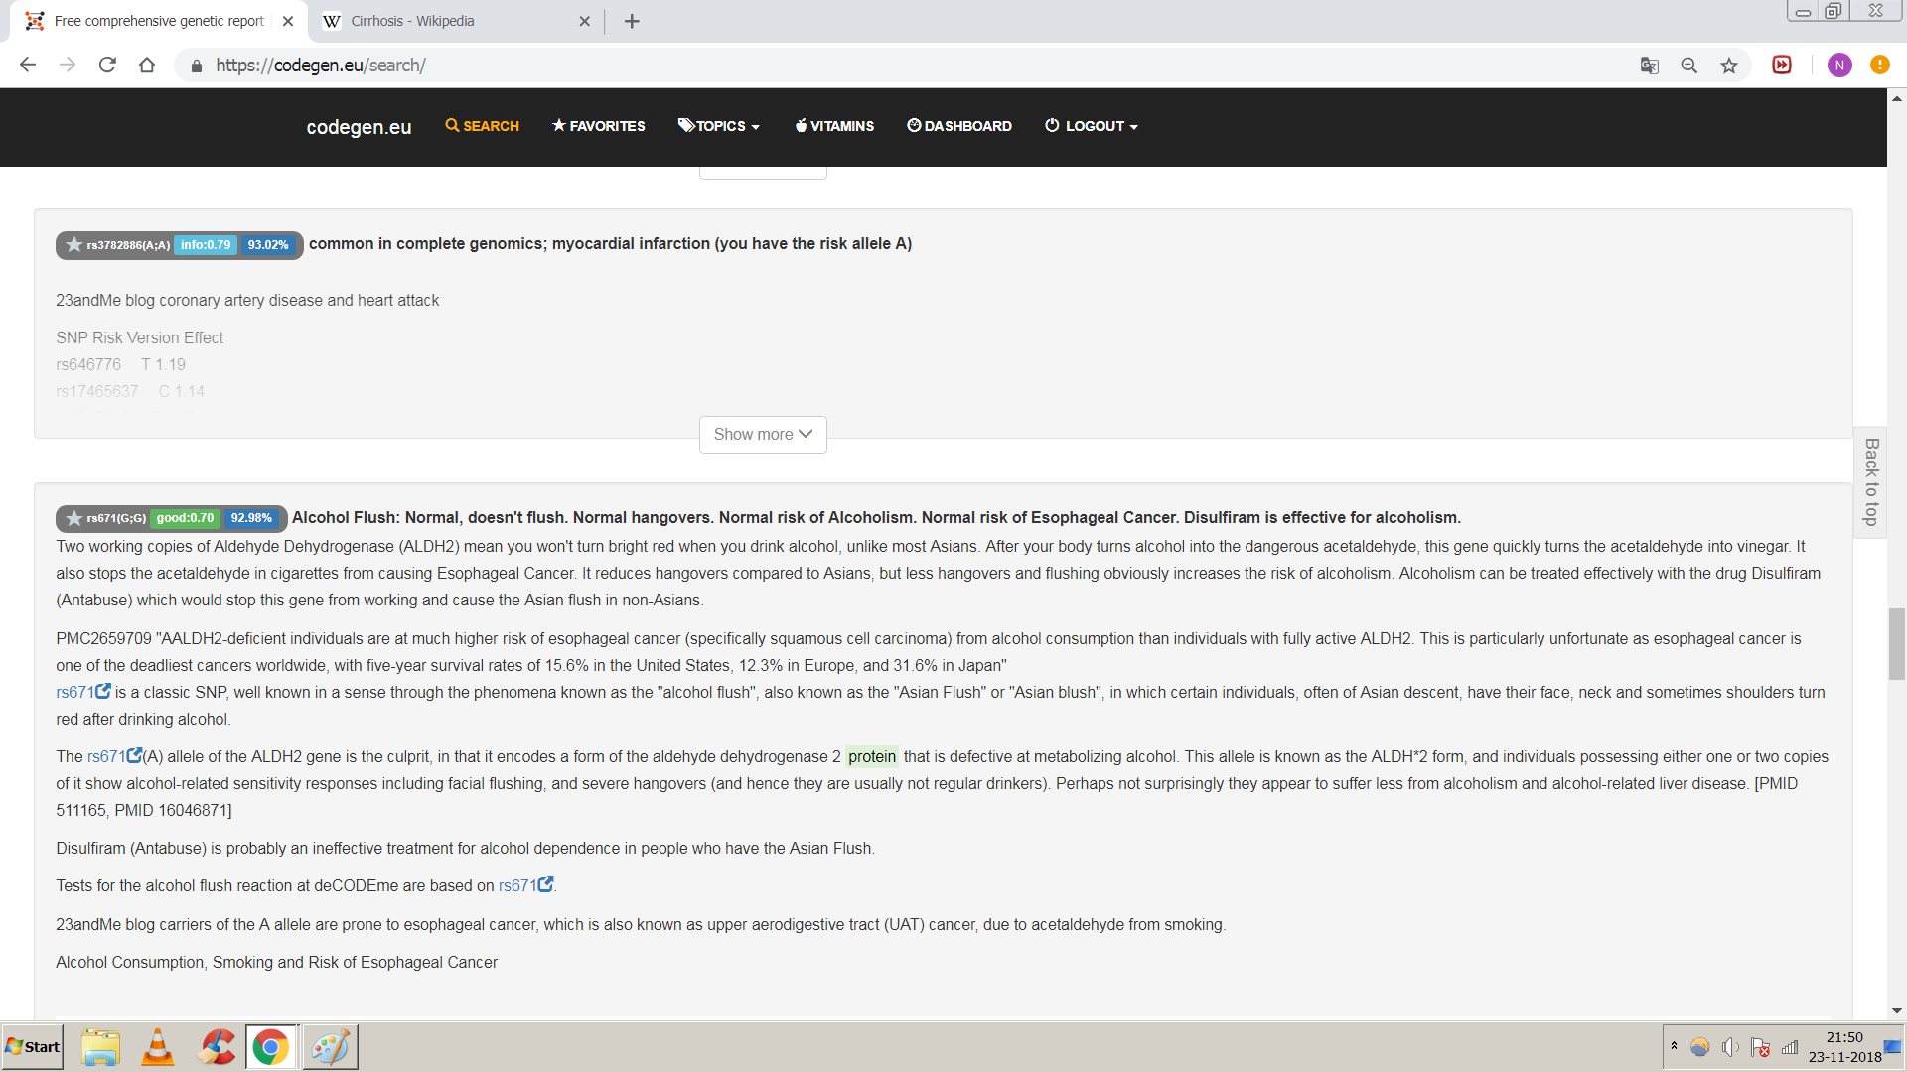Open File Explorer from the taskbar
The width and height of the screenshot is (1907, 1072).
(x=100, y=1047)
